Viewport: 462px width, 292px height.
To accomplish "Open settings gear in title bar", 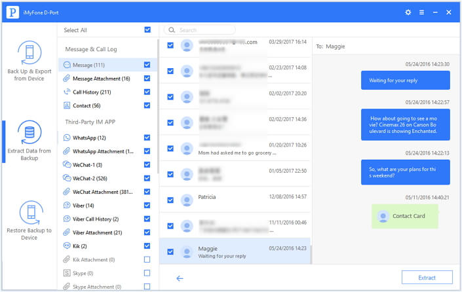I will point(408,12).
